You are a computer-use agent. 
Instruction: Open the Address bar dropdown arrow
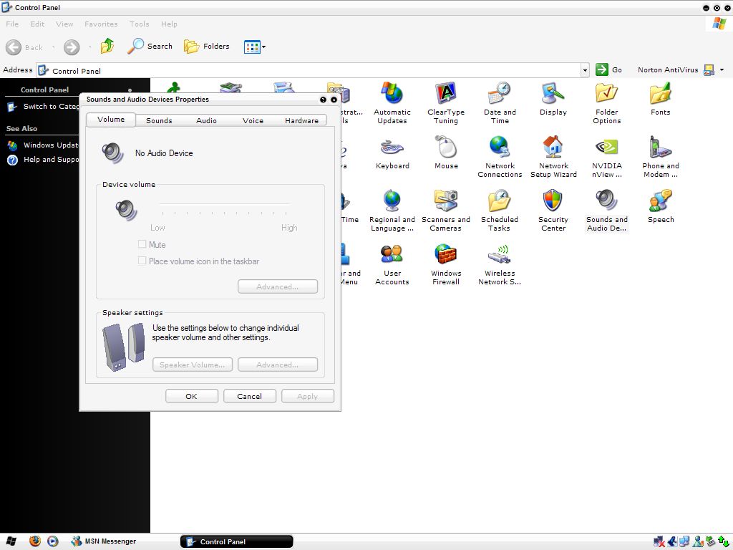pos(585,69)
